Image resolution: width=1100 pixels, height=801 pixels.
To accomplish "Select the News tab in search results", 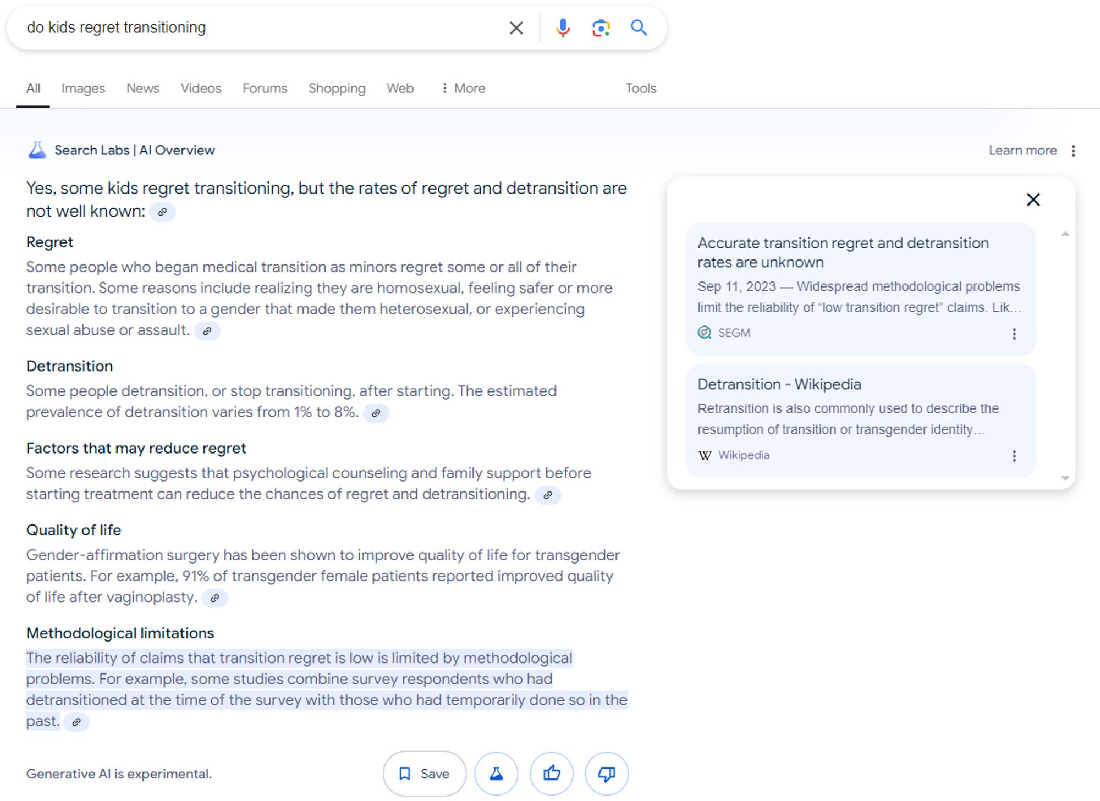I will coord(142,88).
